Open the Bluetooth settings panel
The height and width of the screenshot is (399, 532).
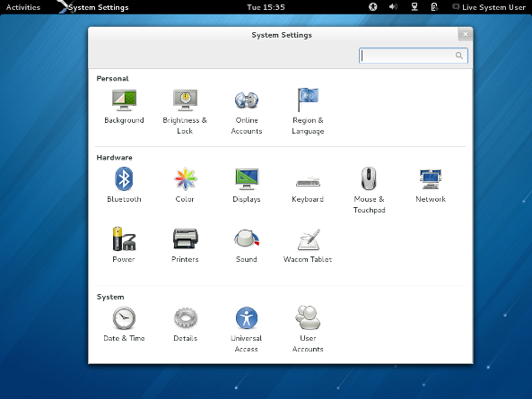tap(124, 185)
